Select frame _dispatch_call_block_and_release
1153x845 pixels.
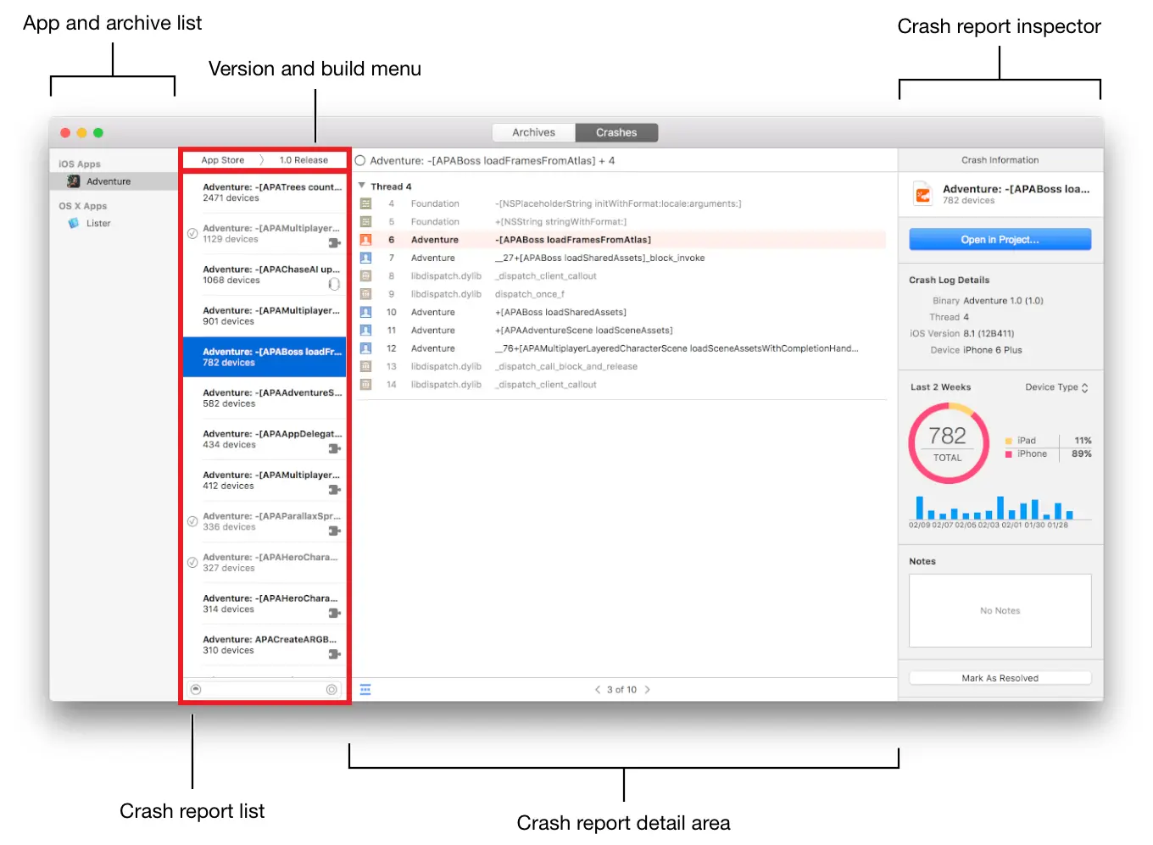pos(623,366)
